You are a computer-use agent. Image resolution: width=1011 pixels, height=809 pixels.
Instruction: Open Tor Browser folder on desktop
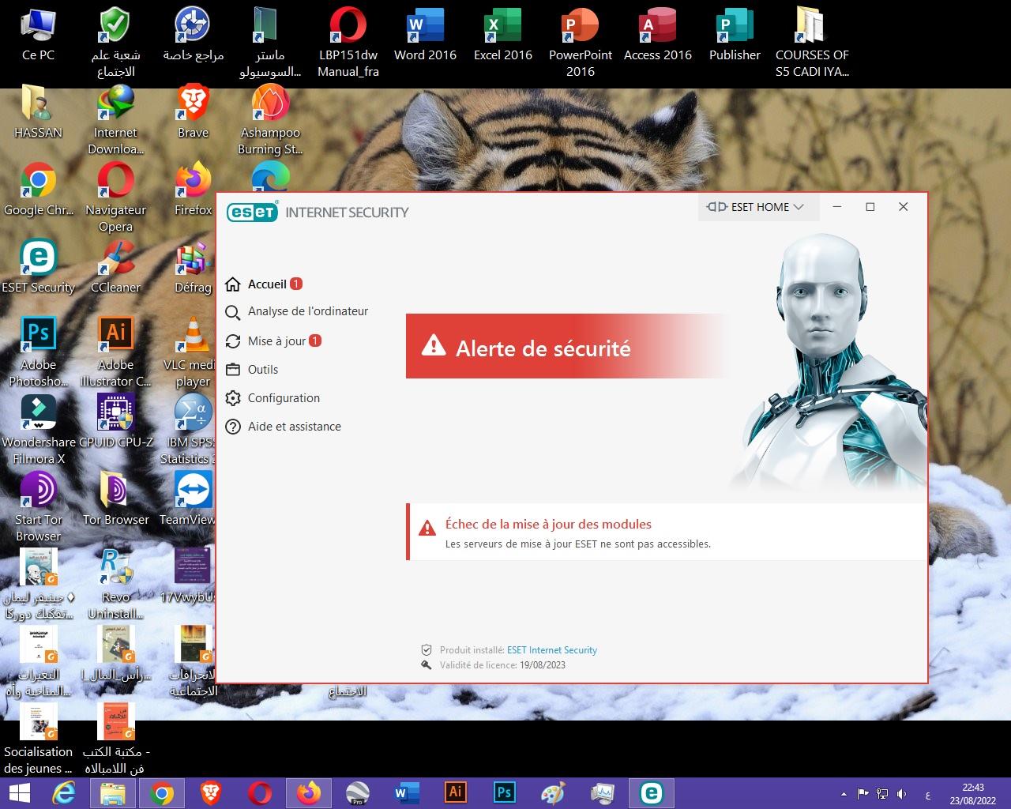[115, 499]
